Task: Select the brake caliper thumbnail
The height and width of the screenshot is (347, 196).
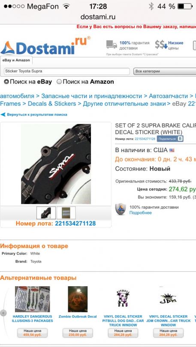Action: (x=46, y=213)
